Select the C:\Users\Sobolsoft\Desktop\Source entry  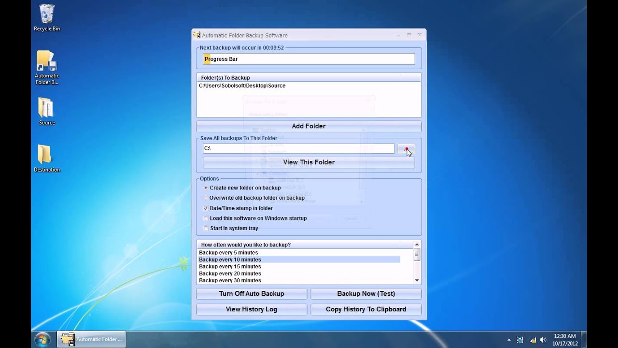pyautogui.click(x=242, y=86)
